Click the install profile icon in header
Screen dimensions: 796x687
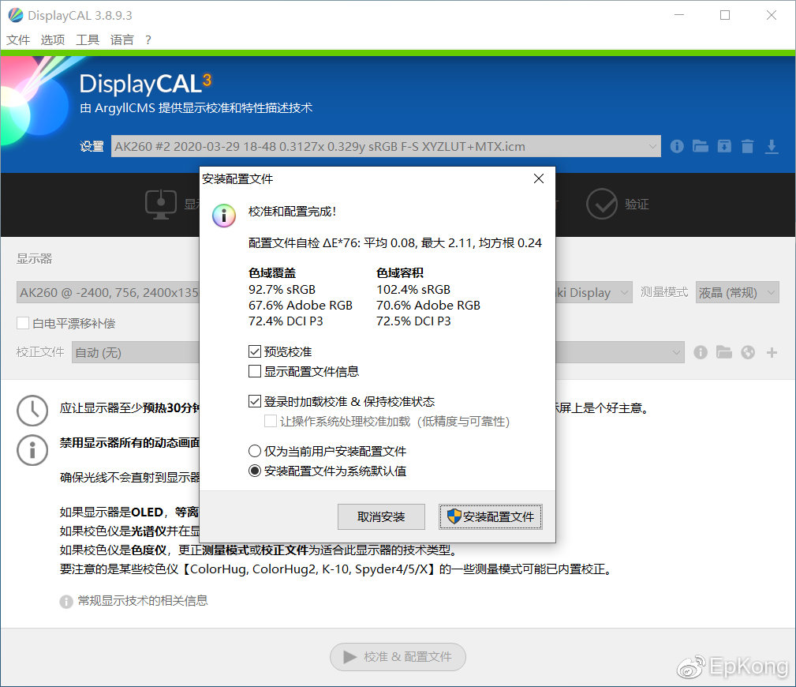(x=724, y=146)
